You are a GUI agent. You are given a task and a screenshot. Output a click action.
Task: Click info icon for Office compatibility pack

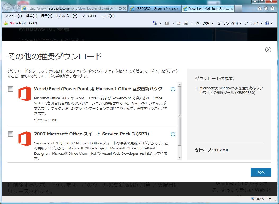point(173,89)
